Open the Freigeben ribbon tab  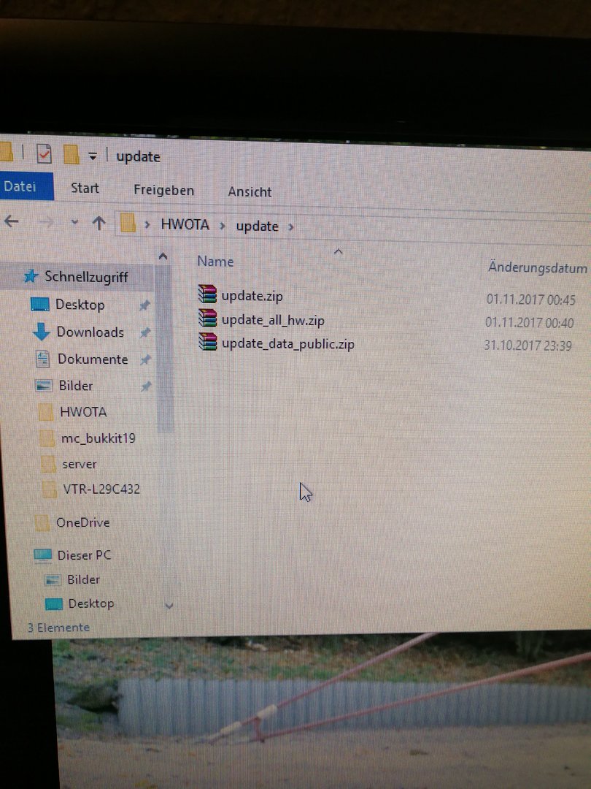tap(164, 190)
